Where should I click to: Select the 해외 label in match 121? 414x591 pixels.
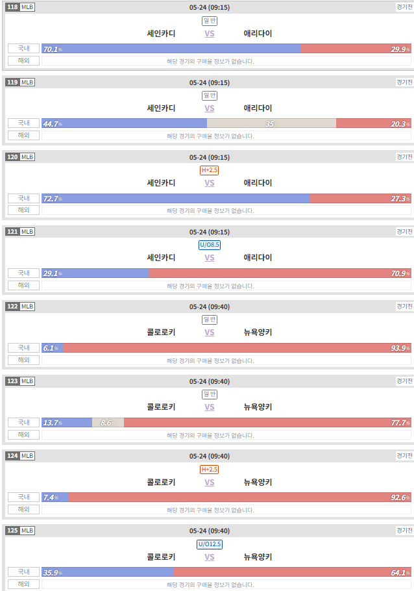click(x=24, y=285)
